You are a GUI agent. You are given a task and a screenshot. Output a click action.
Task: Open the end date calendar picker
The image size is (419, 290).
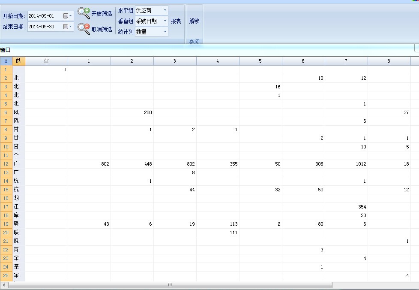[68, 27]
